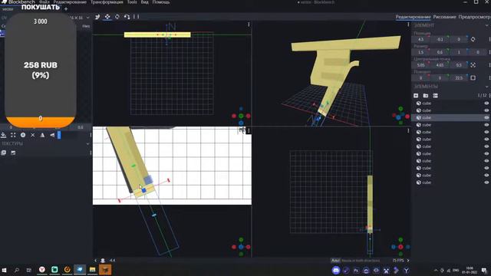Click the fill icon in UV bottom toolbar
Screen dimensions: 491x276
(x=3, y=135)
